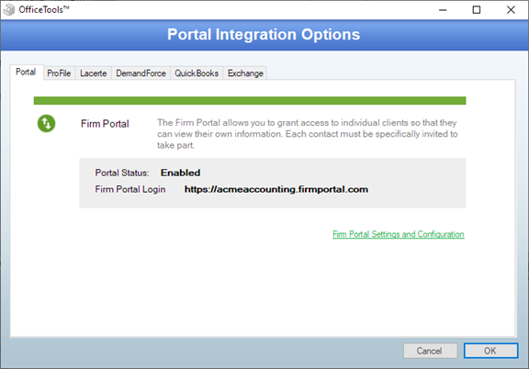Switch to the Exchange tab
The height and width of the screenshot is (369, 529).
click(x=245, y=73)
